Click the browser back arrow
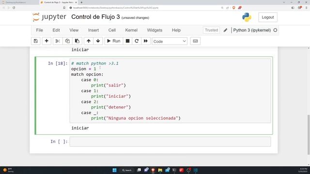Viewport: 310px width, 174px height. click(3, 8)
